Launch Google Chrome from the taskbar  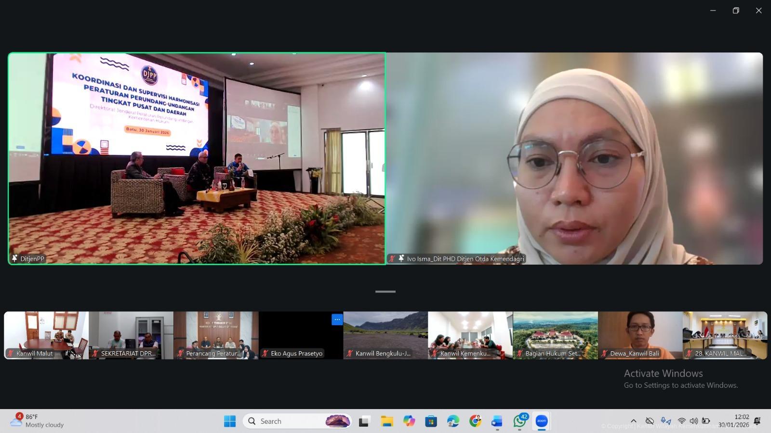click(x=475, y=421)
